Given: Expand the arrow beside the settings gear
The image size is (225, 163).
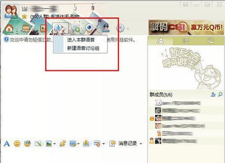Looking at the screenshot, I should 128,28.
